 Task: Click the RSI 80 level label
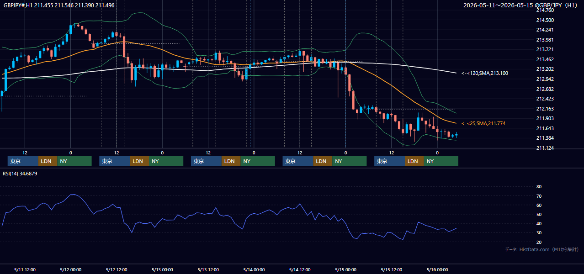coord(539,187)
